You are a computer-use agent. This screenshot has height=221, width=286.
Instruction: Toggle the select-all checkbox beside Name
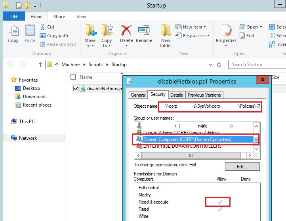(73, 77)
